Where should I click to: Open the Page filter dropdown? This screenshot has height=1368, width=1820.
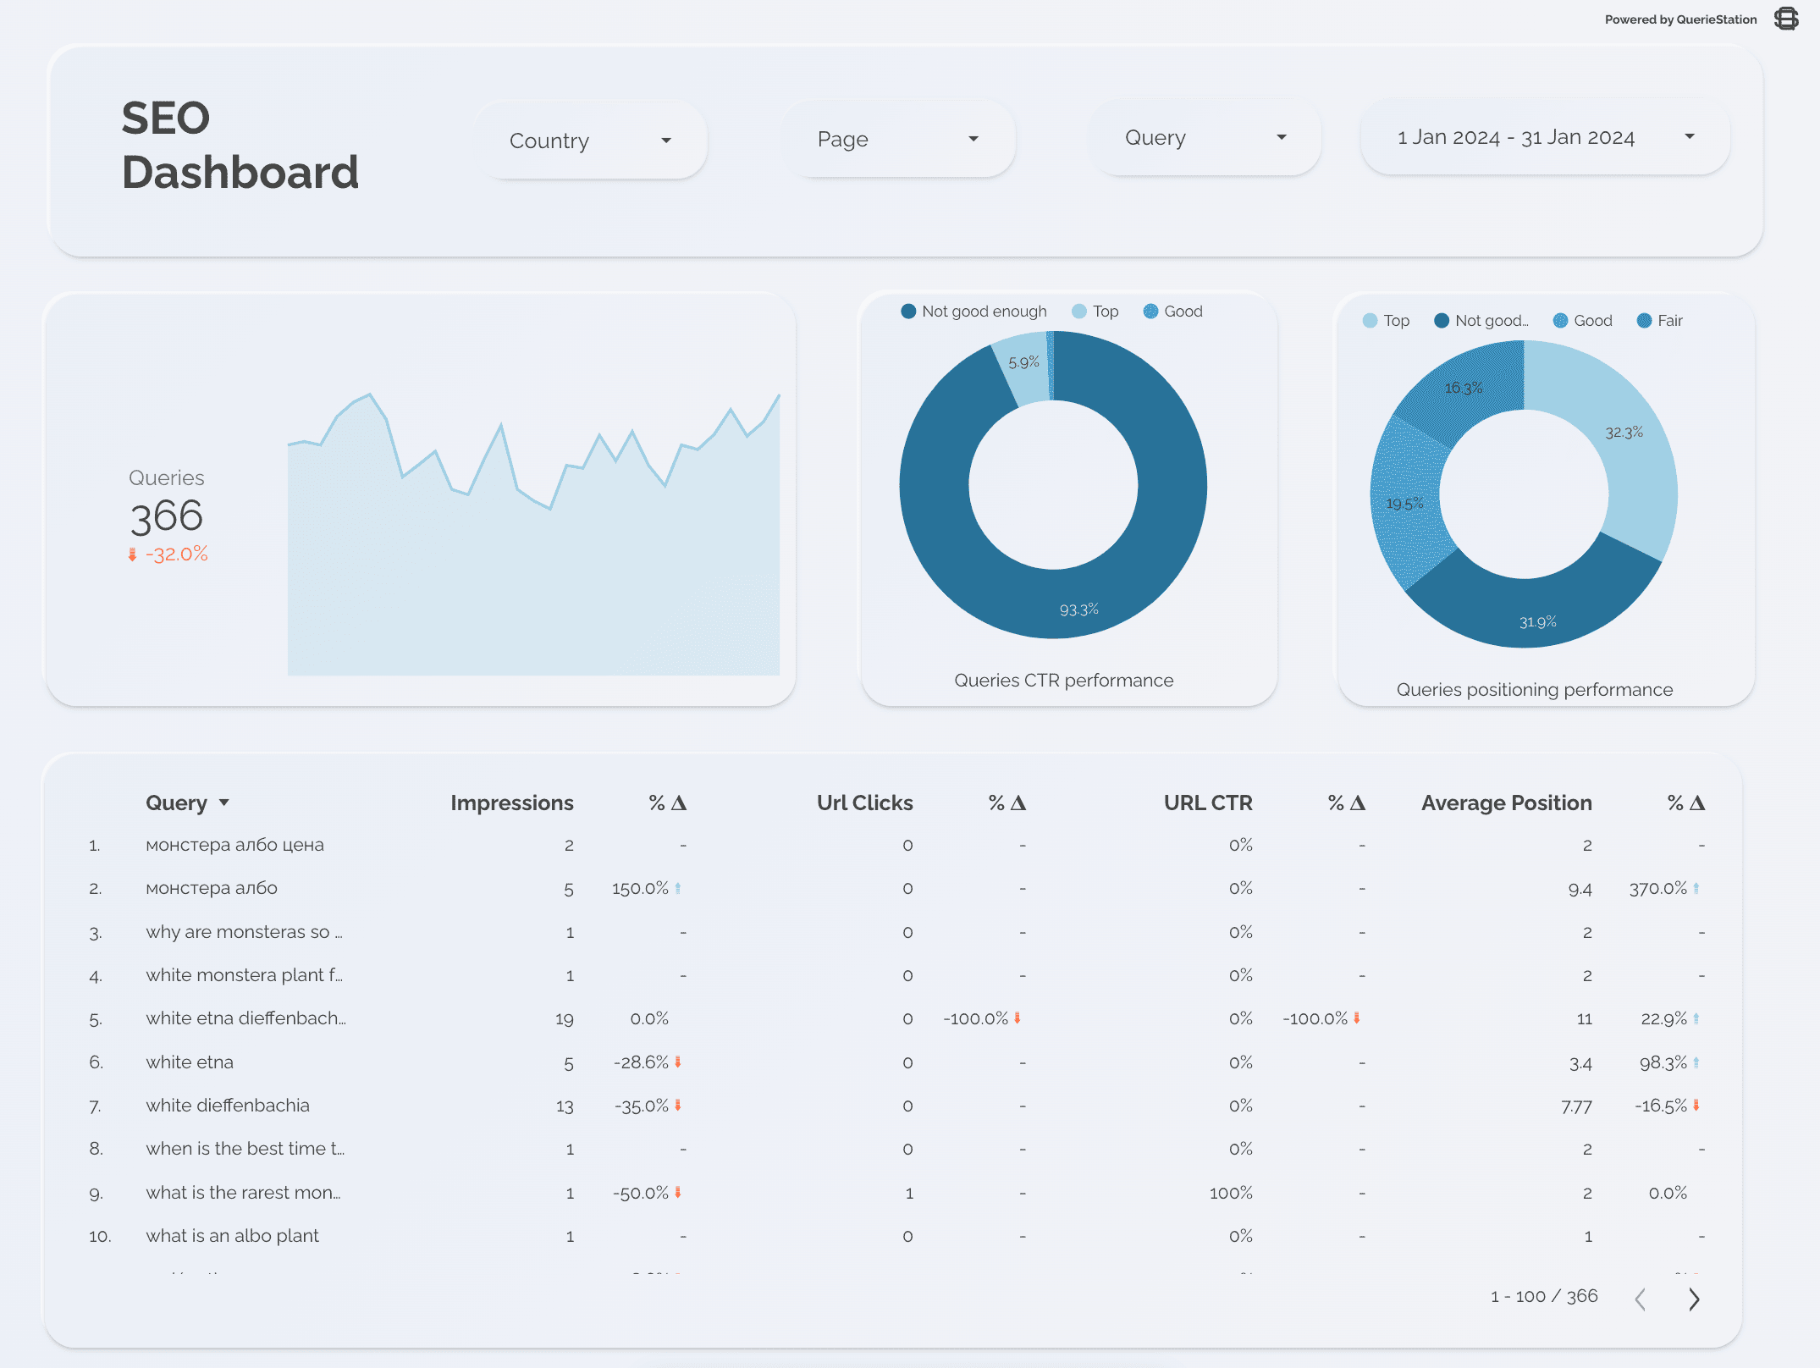[897, 139]
